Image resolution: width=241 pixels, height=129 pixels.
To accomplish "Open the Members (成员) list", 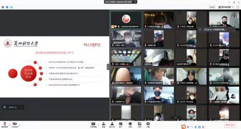I will tap(112, 124).
